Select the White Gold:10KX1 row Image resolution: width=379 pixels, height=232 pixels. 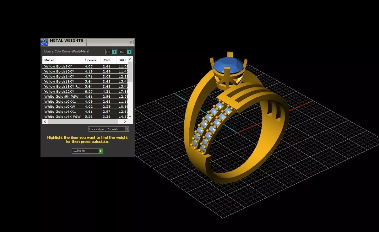[85, 101]
